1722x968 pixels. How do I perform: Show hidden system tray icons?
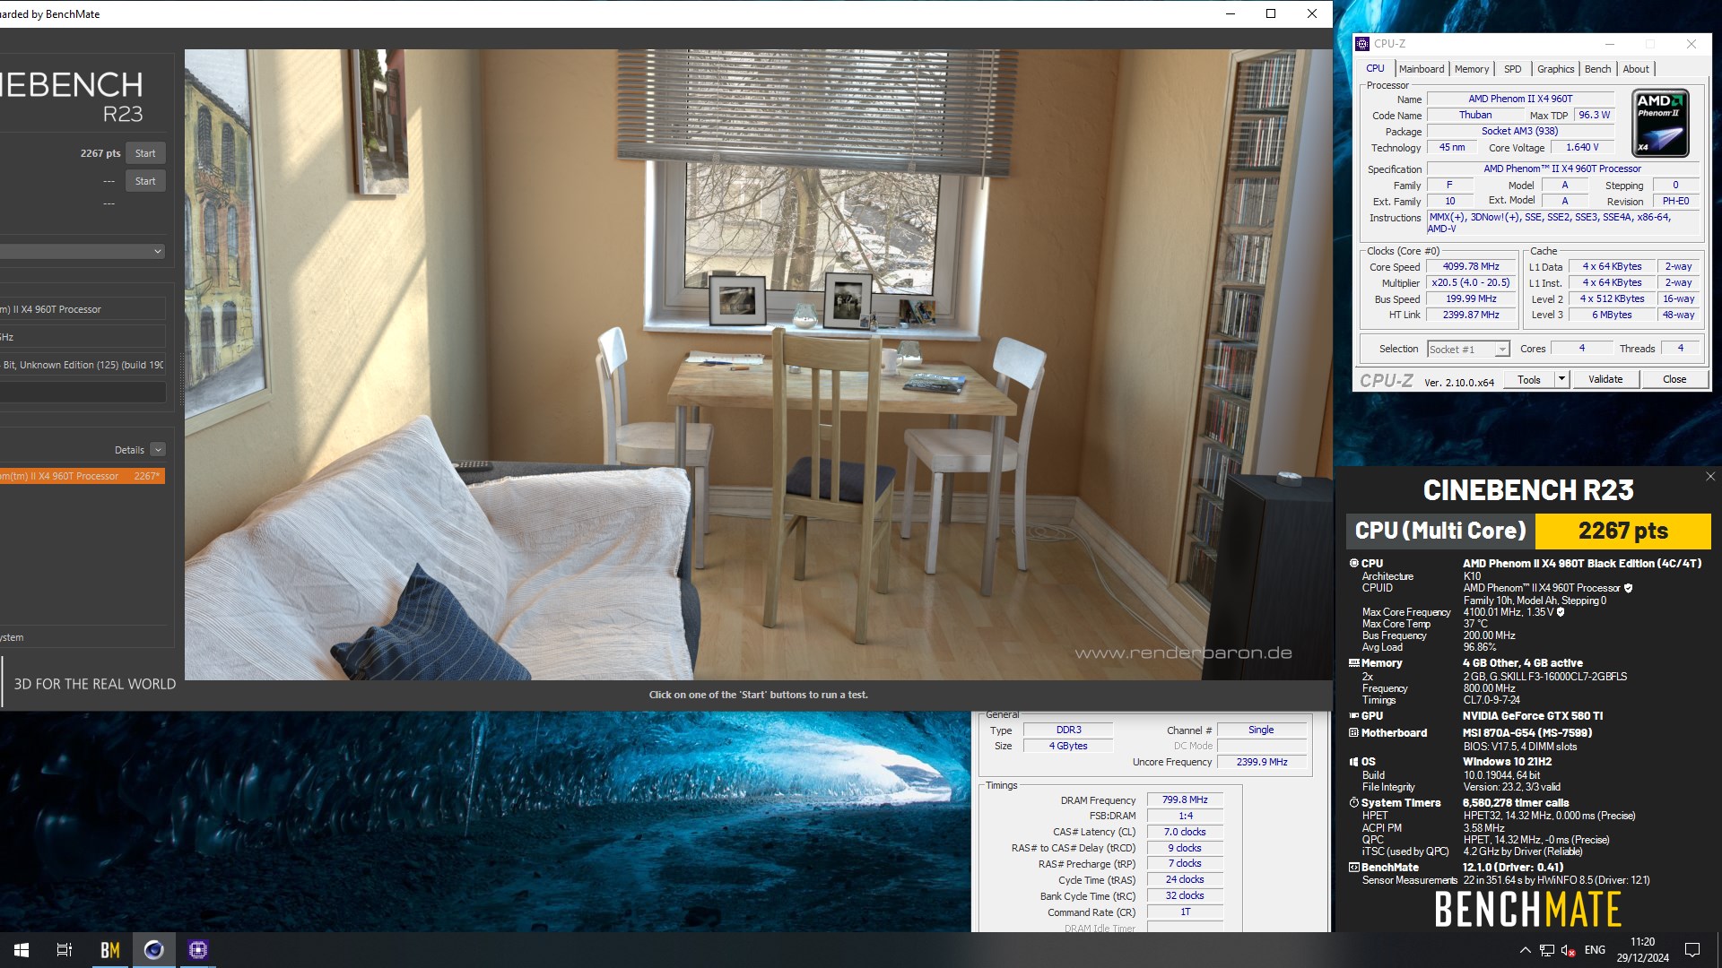(1525, 950)
